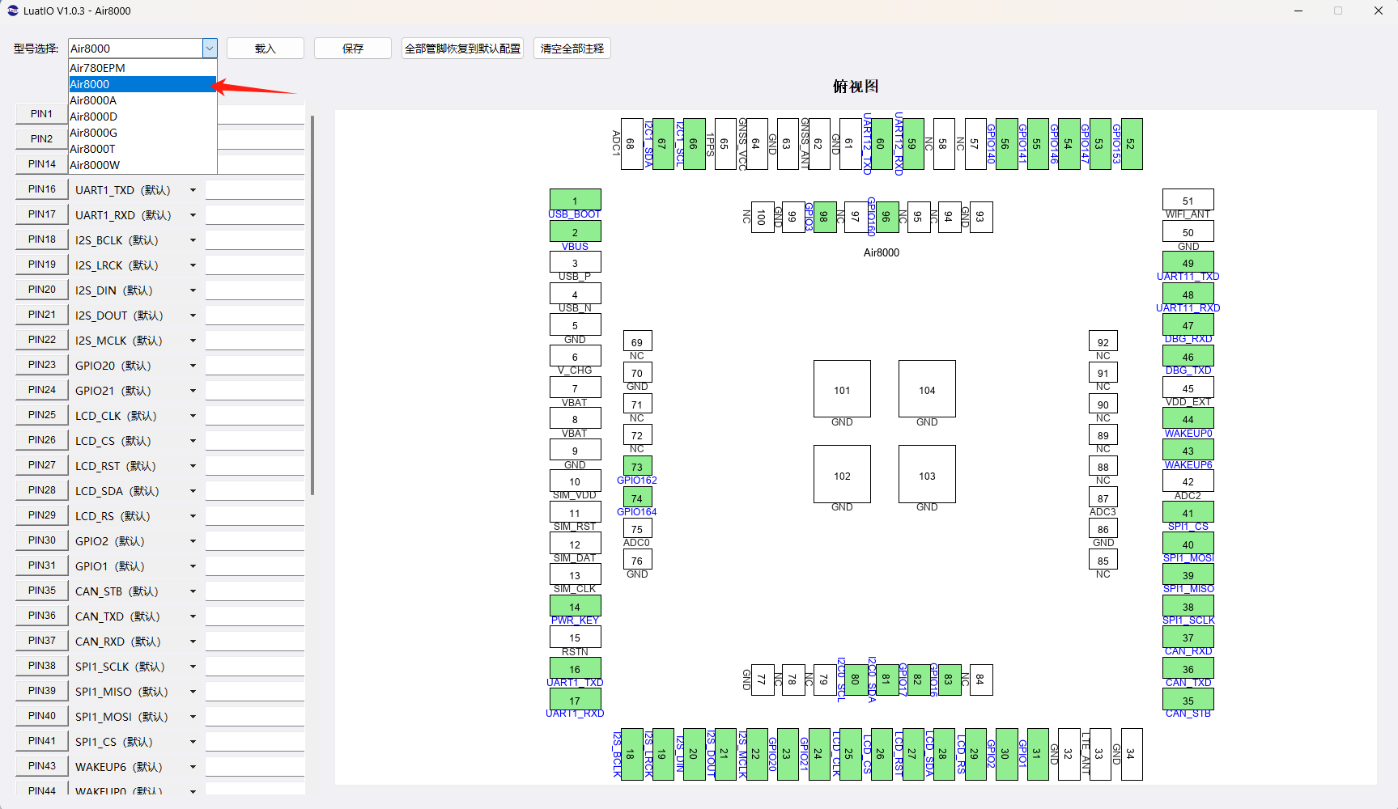Click pin 73 GPIO162 pad

[x=637, y=466]
